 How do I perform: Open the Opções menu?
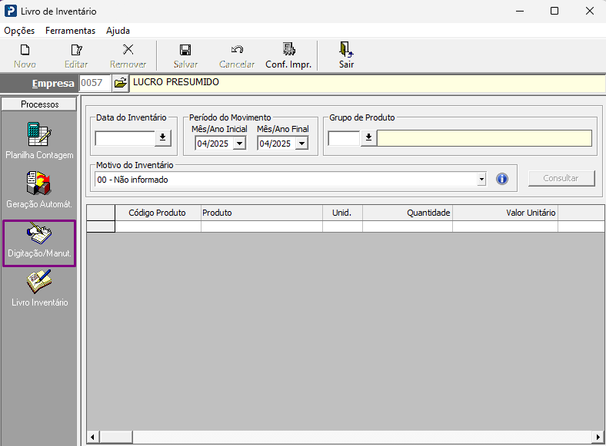(x=19, y=31)
